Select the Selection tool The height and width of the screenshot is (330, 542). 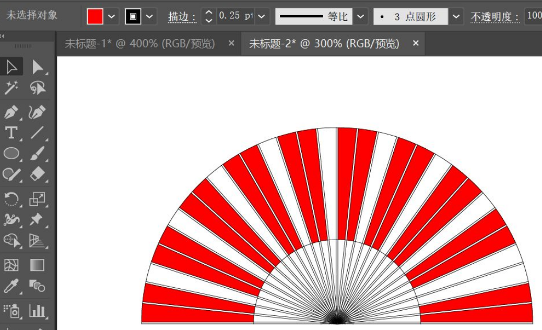click(x=13, y=66)
